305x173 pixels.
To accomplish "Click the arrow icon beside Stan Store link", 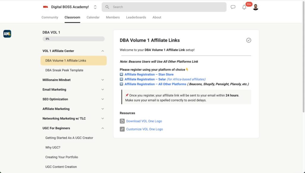I will (x=122, y=74).
